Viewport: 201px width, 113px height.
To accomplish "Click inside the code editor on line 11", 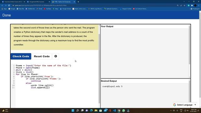I will point(40,88).
